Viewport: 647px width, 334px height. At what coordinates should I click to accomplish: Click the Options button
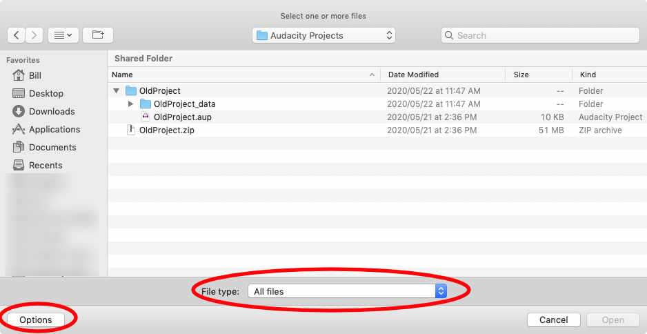point(36,320)
